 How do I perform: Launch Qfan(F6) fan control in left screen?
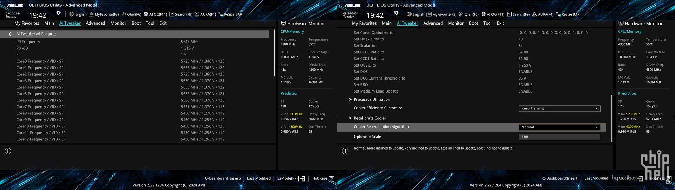point(131,14)
